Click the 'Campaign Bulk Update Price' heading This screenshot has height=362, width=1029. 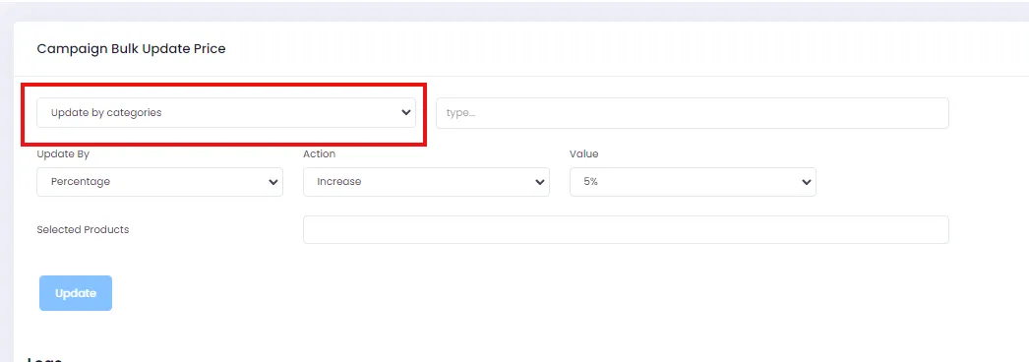pos(131,48)
